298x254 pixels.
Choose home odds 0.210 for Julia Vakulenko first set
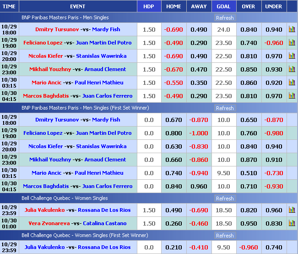coord(173,247)
